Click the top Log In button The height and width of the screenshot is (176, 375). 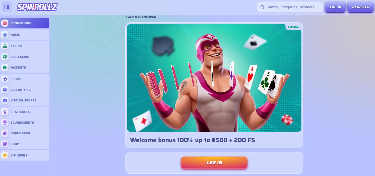pos(335,7)
